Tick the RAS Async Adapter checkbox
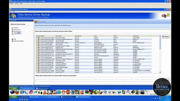The height and width of the screenshot is (101, 180). 37,70
